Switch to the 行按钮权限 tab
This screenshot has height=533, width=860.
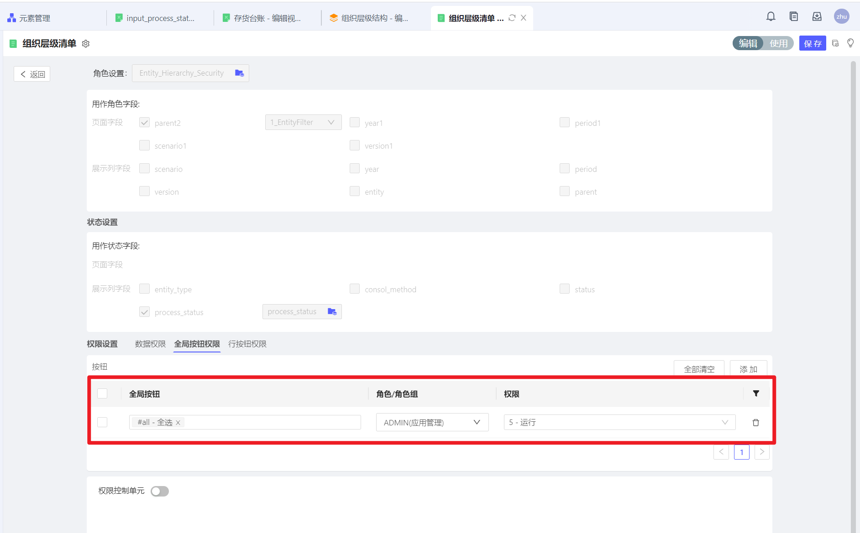tap(247, 344)
